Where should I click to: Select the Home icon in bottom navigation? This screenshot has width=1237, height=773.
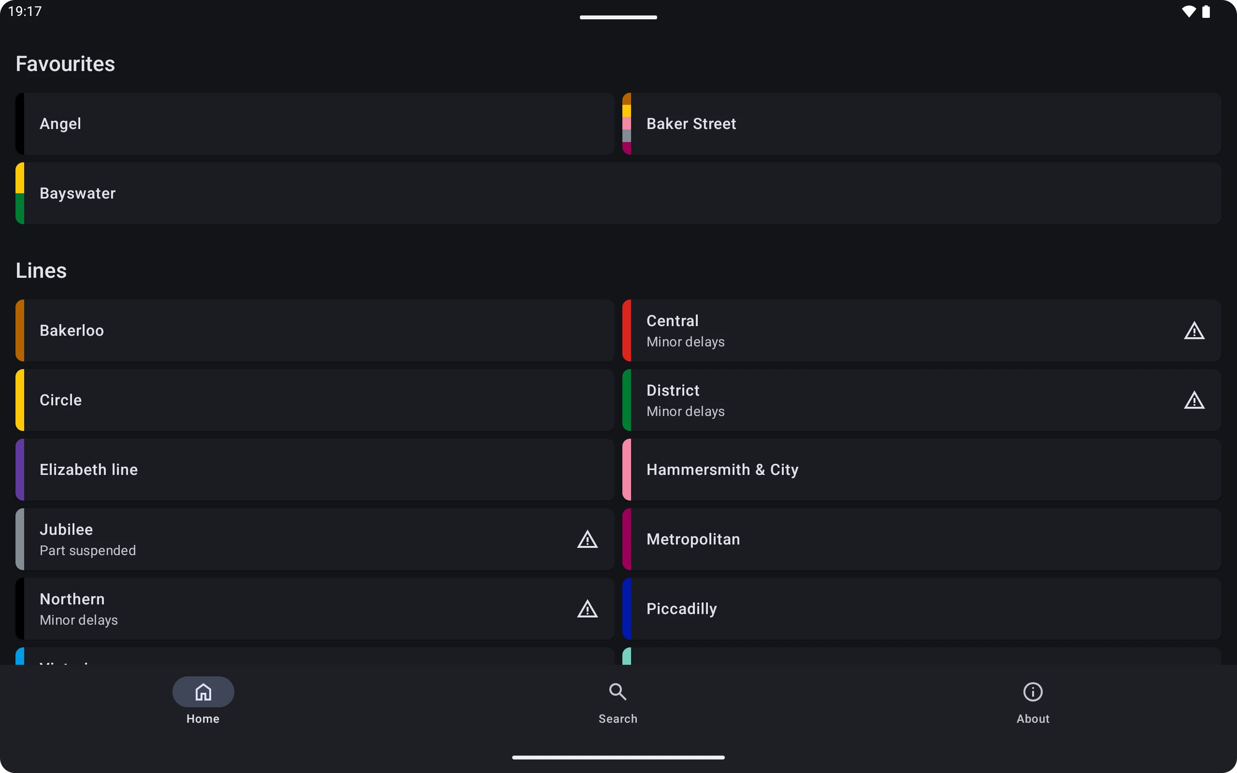coord(202,691)
